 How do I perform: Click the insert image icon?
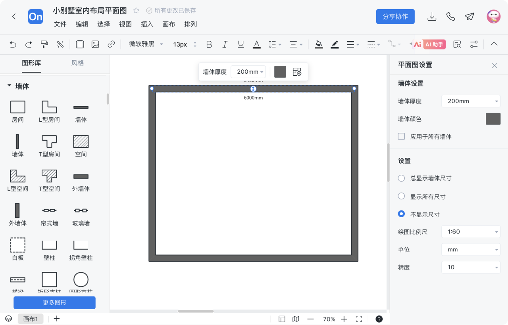tap(95, 44)
